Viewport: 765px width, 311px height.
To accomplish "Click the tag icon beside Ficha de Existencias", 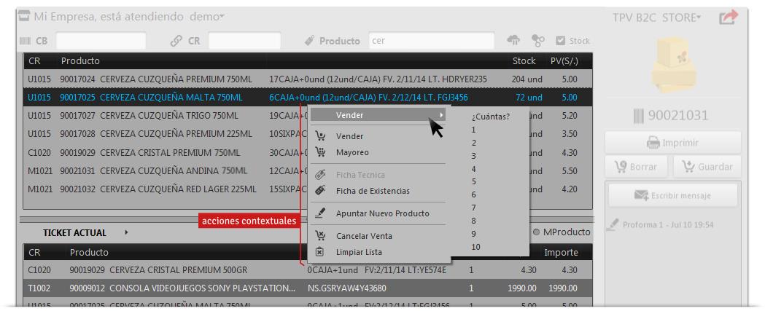I will (320, 191).
